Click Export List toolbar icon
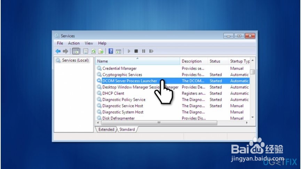The height and width of the screenshot is (169, 301). click(101, 51)
